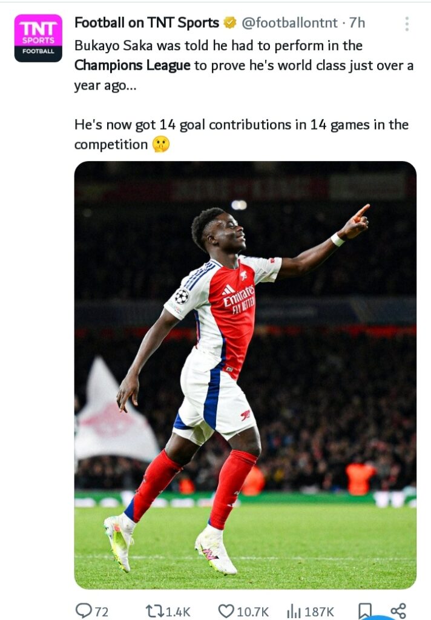Click the 10.7K likes count
The width and height of the screenshot is (431, 620).
pos(252,612)
